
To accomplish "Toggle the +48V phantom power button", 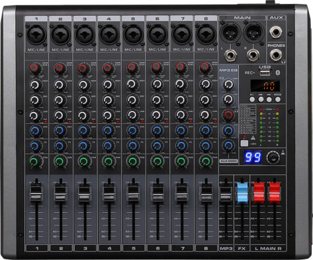I will pyautogui.click(x=244, y=143).
